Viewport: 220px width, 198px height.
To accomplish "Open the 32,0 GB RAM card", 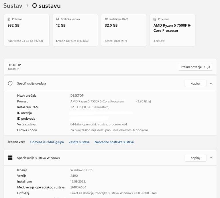I will click(124, 30).
